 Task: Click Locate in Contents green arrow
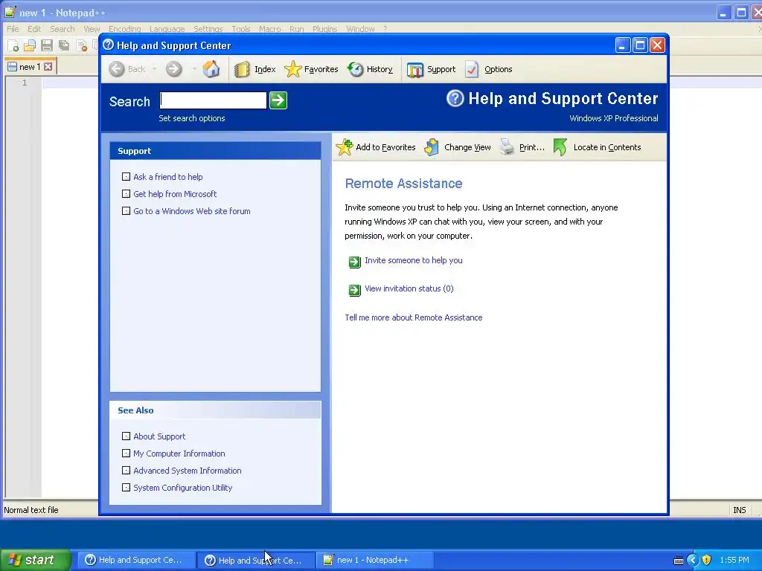[560, 147]
